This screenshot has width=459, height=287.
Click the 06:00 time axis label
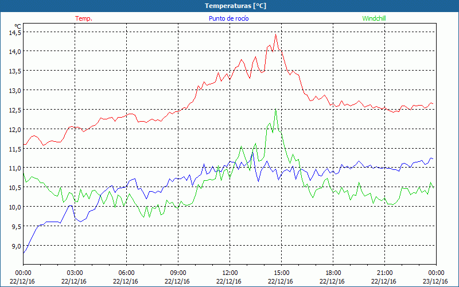pos(126,273)
